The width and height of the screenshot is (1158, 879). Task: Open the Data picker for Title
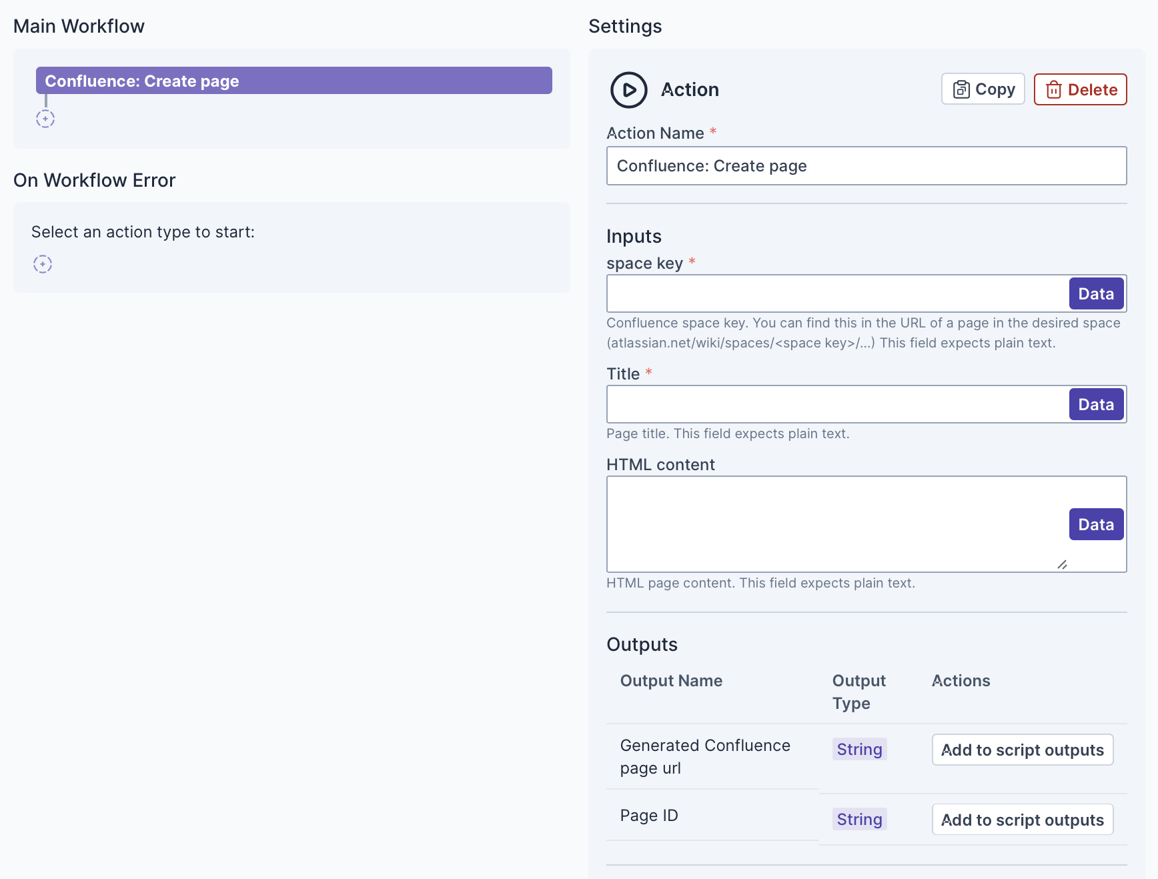click(1095, 404)
